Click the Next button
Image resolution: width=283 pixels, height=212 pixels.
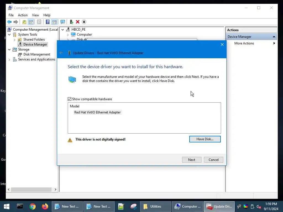tap(192, 160)
